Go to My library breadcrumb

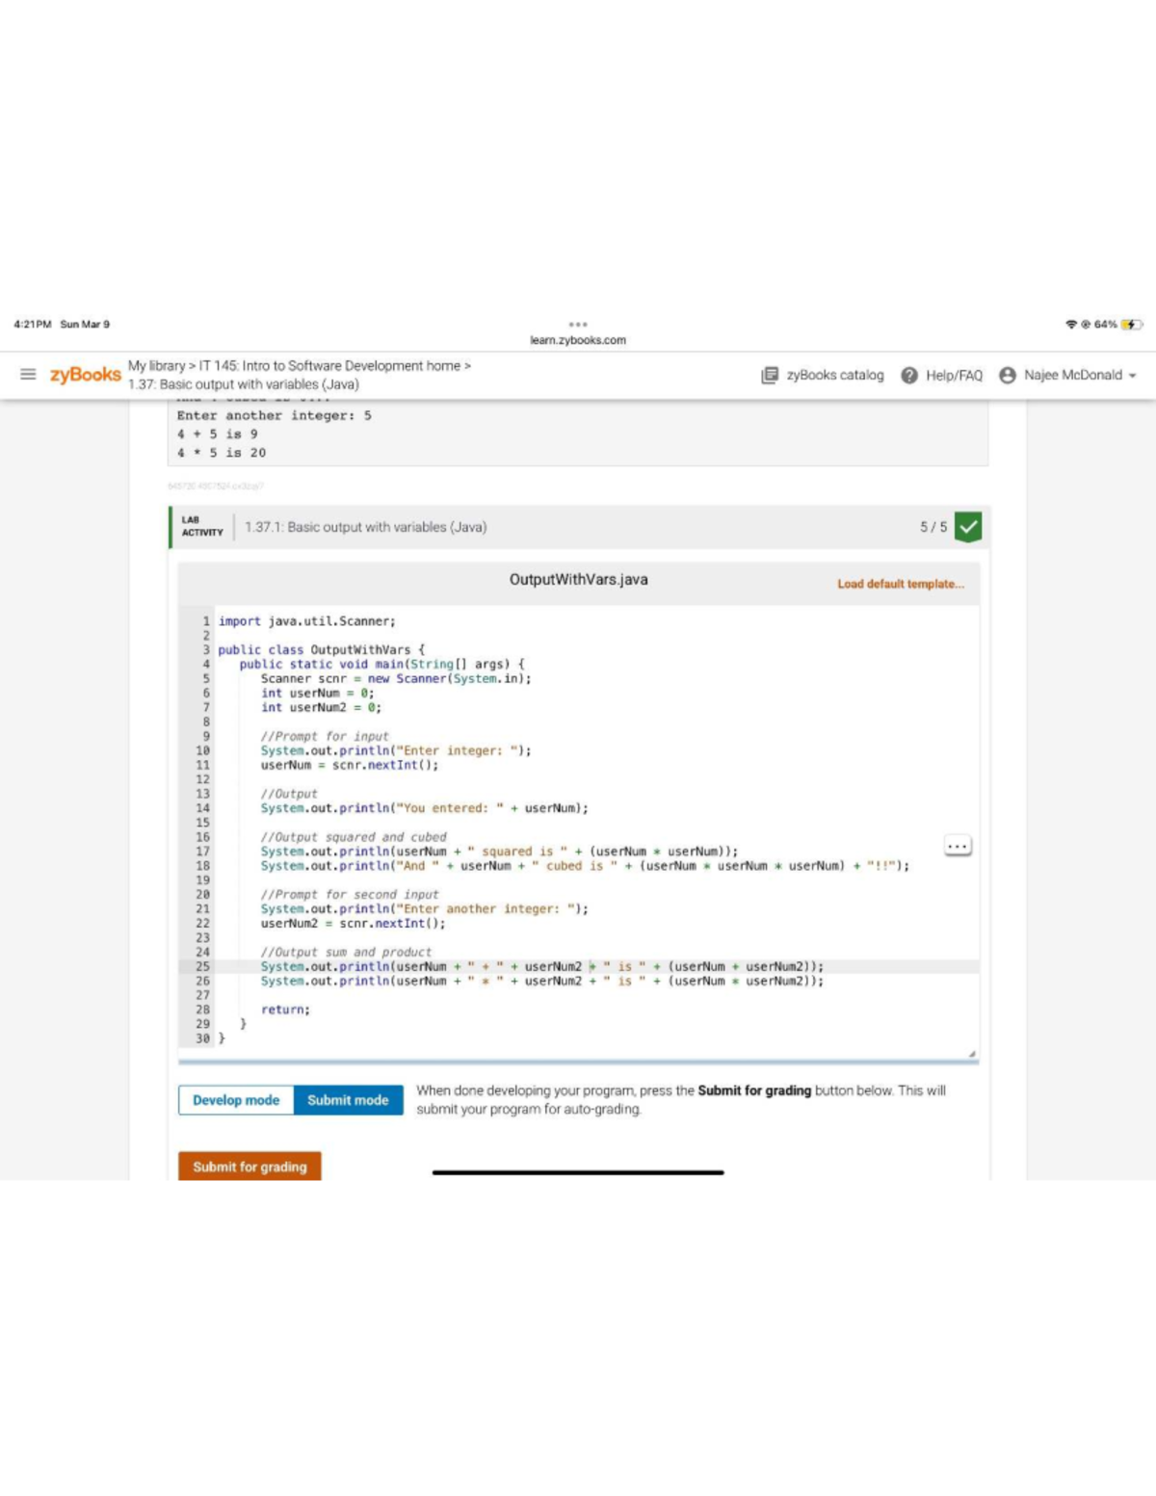coord(156,366)
